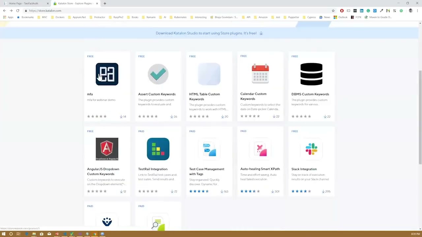Click the star rating on Slack Integration
The width and height of the screenshot is (422, 237).
(301, 191)
